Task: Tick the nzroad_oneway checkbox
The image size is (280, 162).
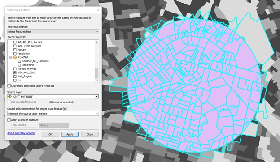Action: [x=15, y=69]
